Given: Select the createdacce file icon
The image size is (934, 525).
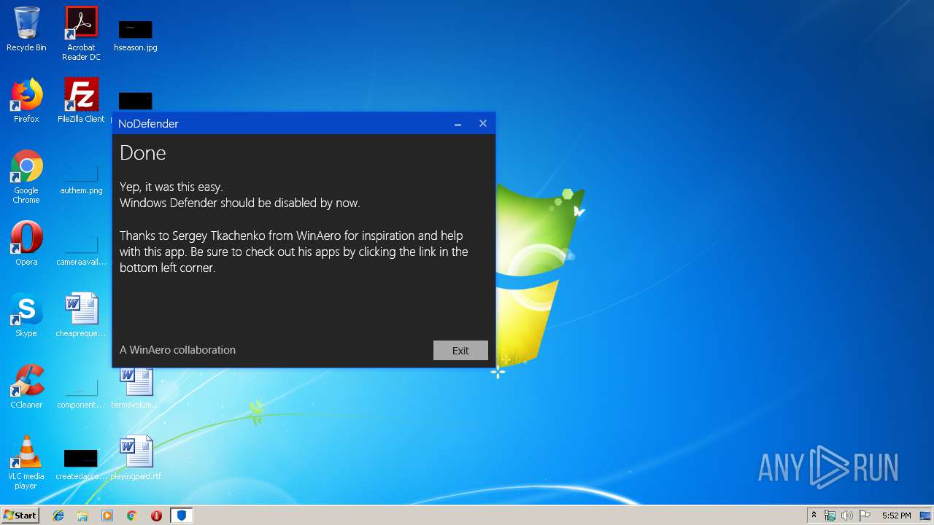Looking at the screenshot, I should coord(81,465).
